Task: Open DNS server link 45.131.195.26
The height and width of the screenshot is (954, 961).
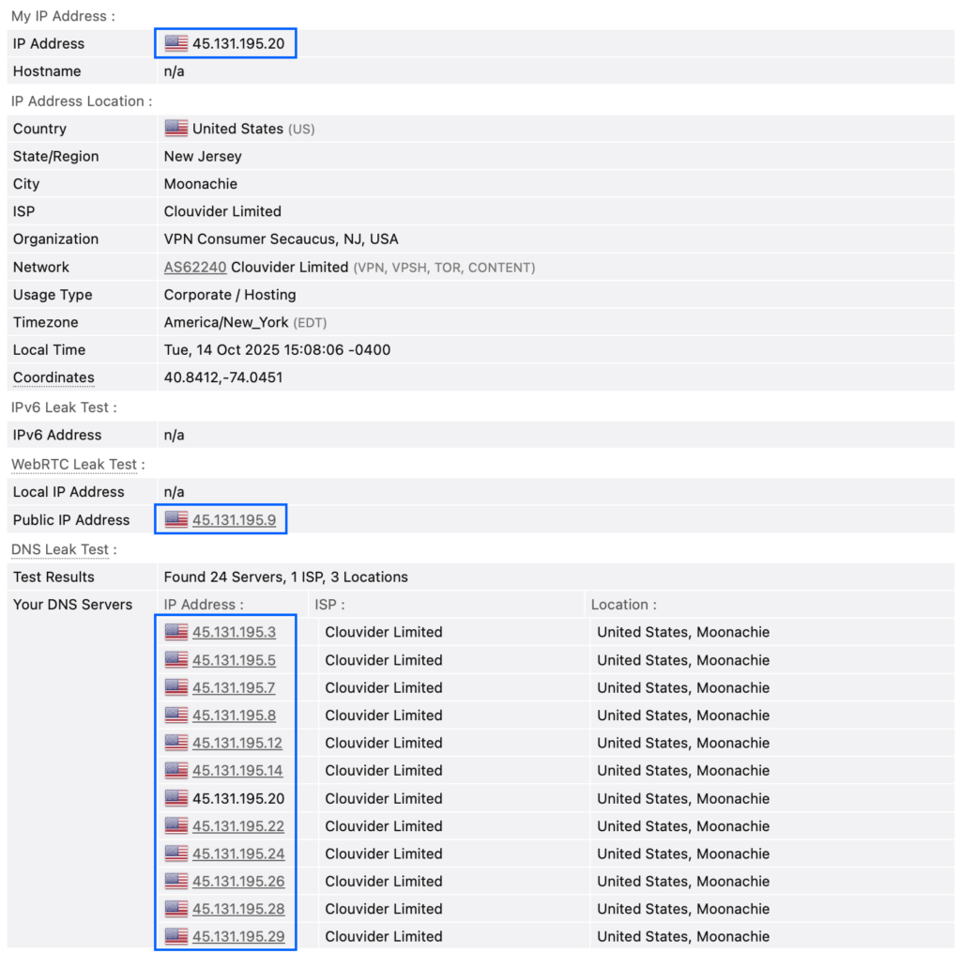Action: click(237, 881)
